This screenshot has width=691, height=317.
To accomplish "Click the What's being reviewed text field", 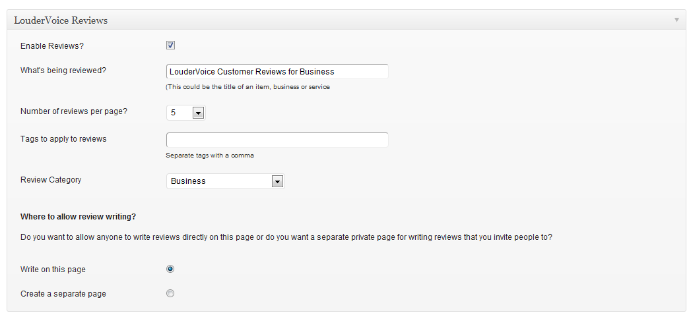I will click(277, 71).
